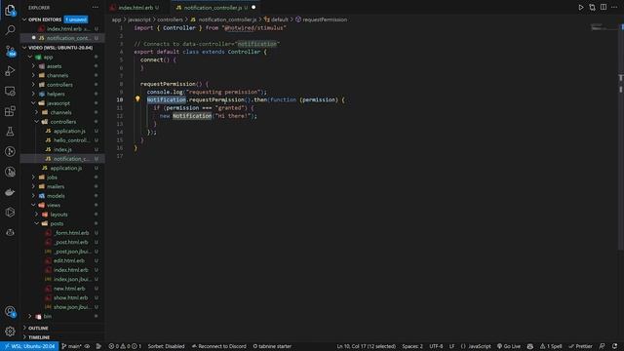Expand the models folder
624x351 pixels.
tap(33, 196)
